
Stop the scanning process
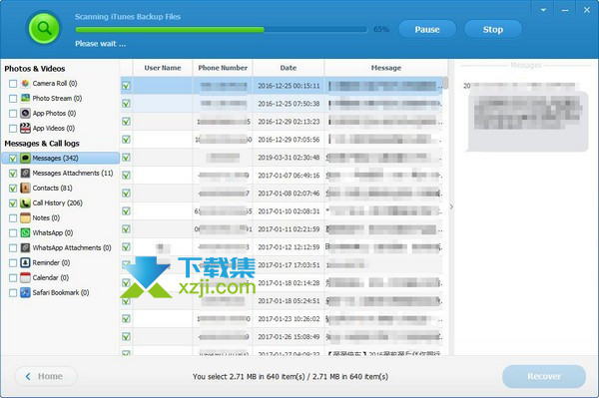[493, 29]
